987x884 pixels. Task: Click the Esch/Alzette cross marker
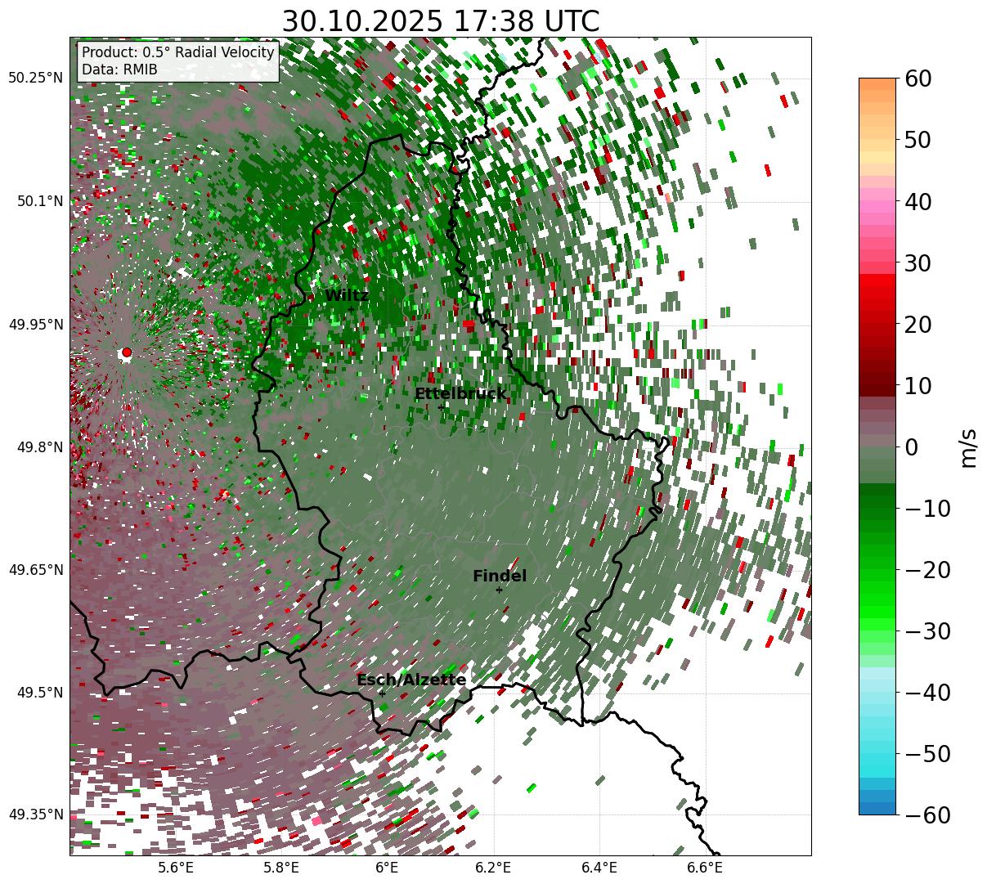coord(382,693)
